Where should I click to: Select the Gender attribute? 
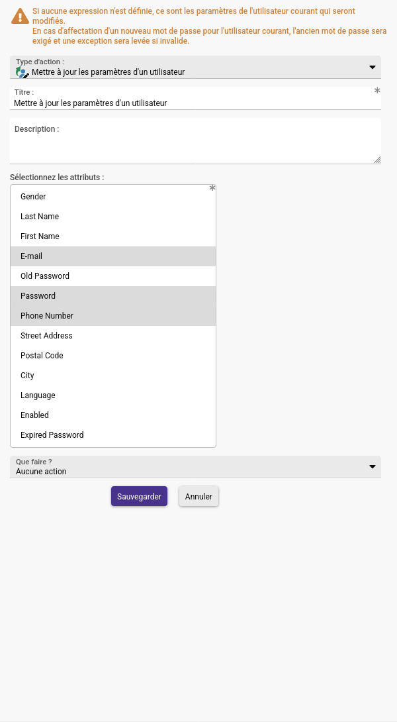point(112,197)
